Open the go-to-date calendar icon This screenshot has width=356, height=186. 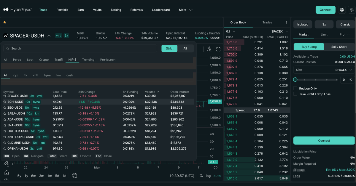74,175
